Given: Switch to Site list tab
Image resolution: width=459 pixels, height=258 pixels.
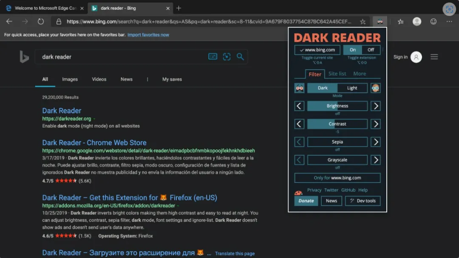Looking at the screenshot, I should pos(337,74).
